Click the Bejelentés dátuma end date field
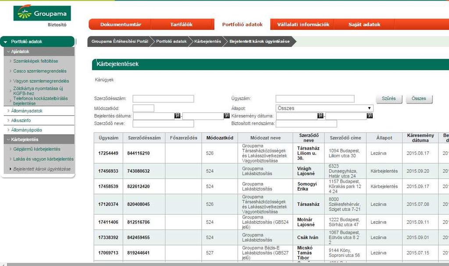The width and height of the screenshot is (449, 266). [203, 116]
